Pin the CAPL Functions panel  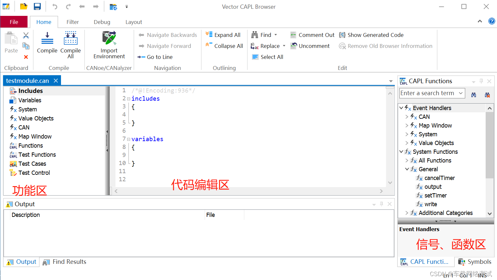click(x=480, y=81)
